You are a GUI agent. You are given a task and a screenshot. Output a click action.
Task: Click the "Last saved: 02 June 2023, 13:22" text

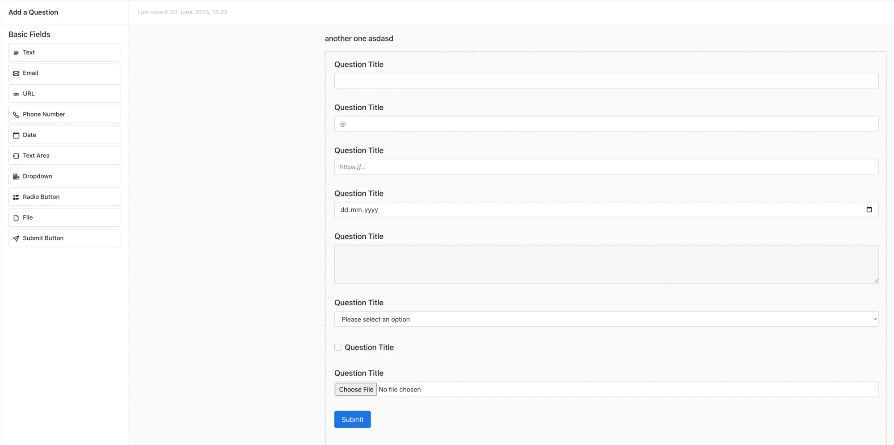point(182,12)
